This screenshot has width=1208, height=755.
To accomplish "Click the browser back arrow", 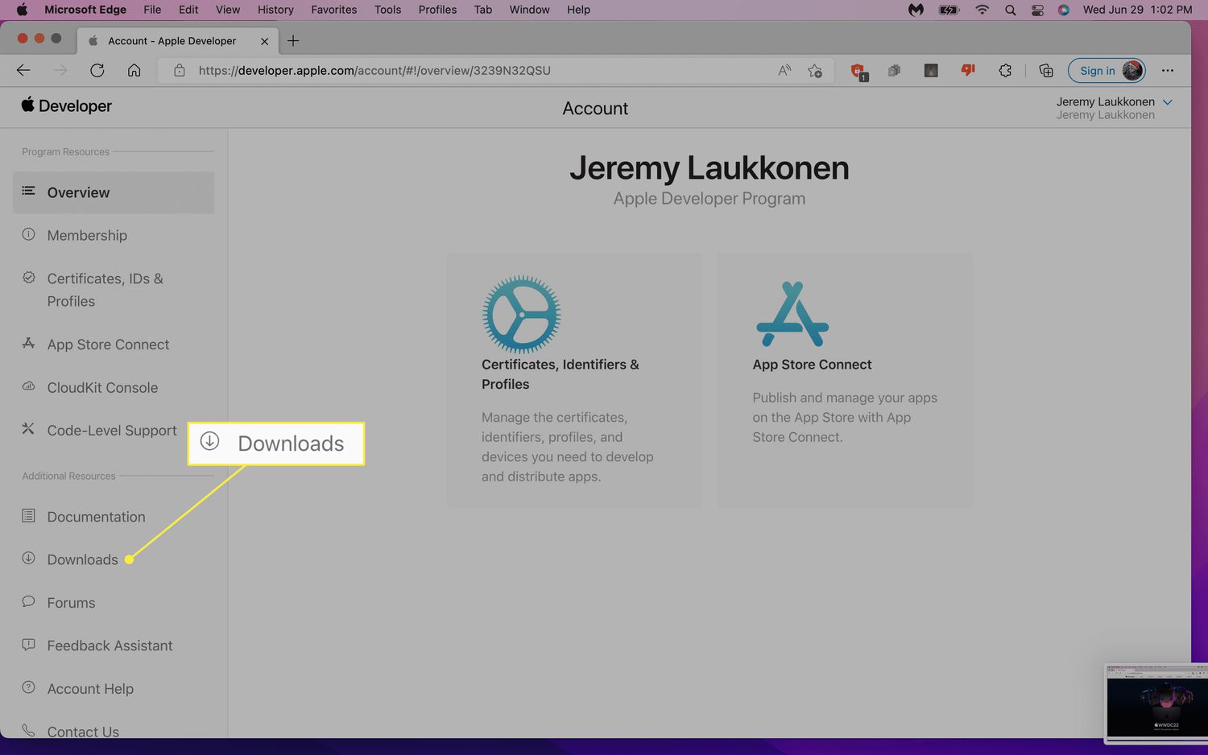I will coord(23,71).
